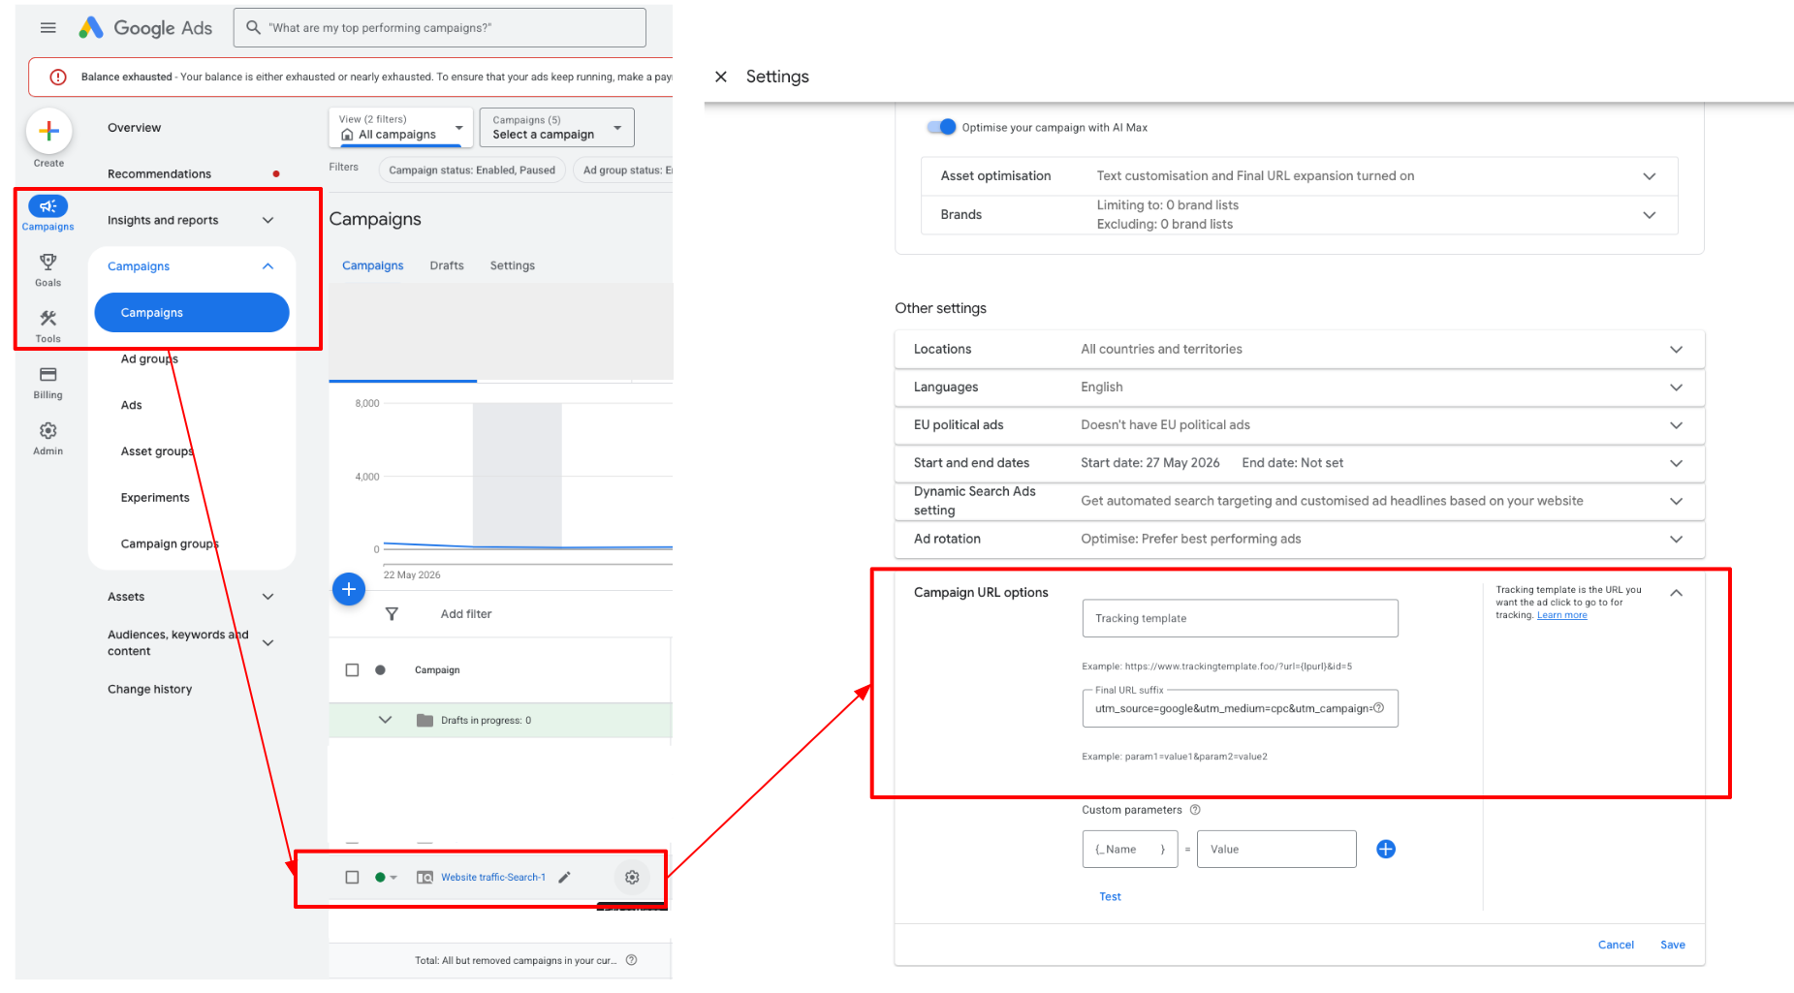Expand Start and end dates setting
Image resolution: width=1794 pixels, height=993 pixels.
tap(1677, 463)
